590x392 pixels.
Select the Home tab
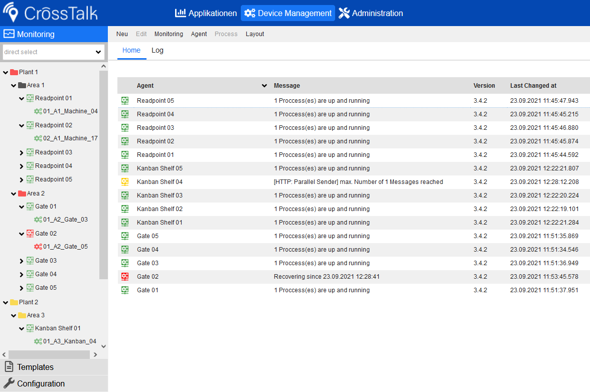[x=131, y=50]
